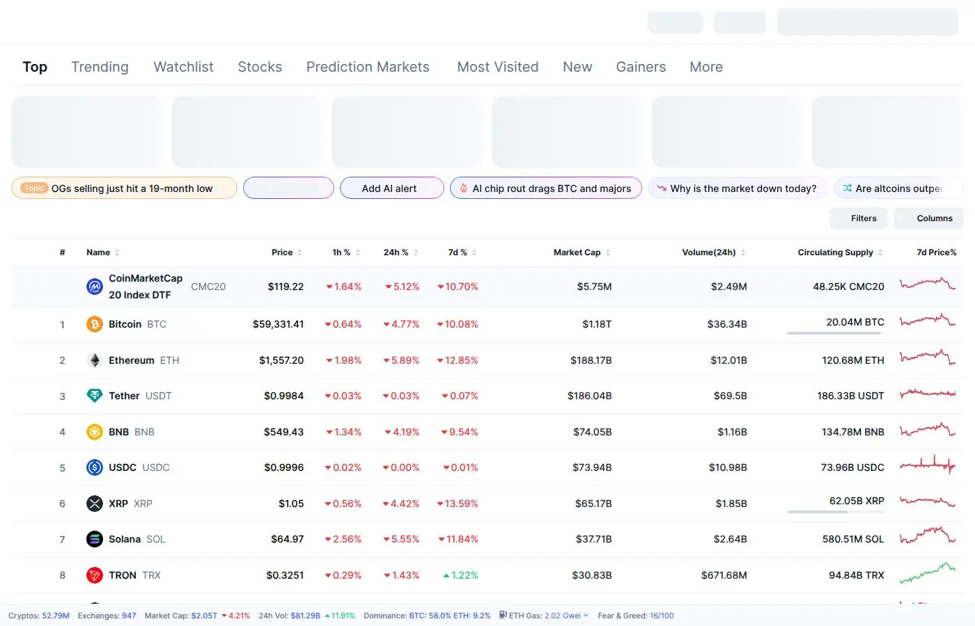The image size is (975, 626).
Task: Open the Filters button
Action: [x=859, y=218]
